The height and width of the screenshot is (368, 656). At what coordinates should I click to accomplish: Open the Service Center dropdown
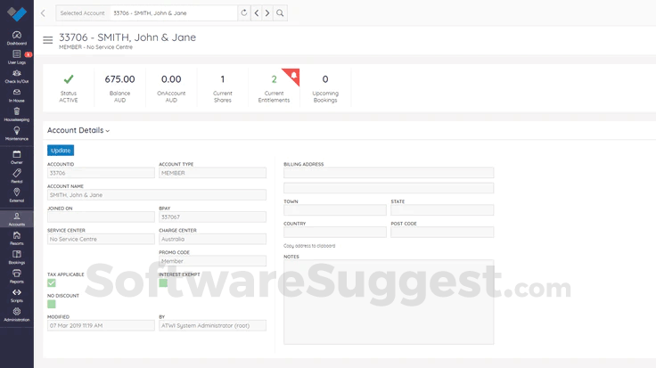[x=101, y=239]
